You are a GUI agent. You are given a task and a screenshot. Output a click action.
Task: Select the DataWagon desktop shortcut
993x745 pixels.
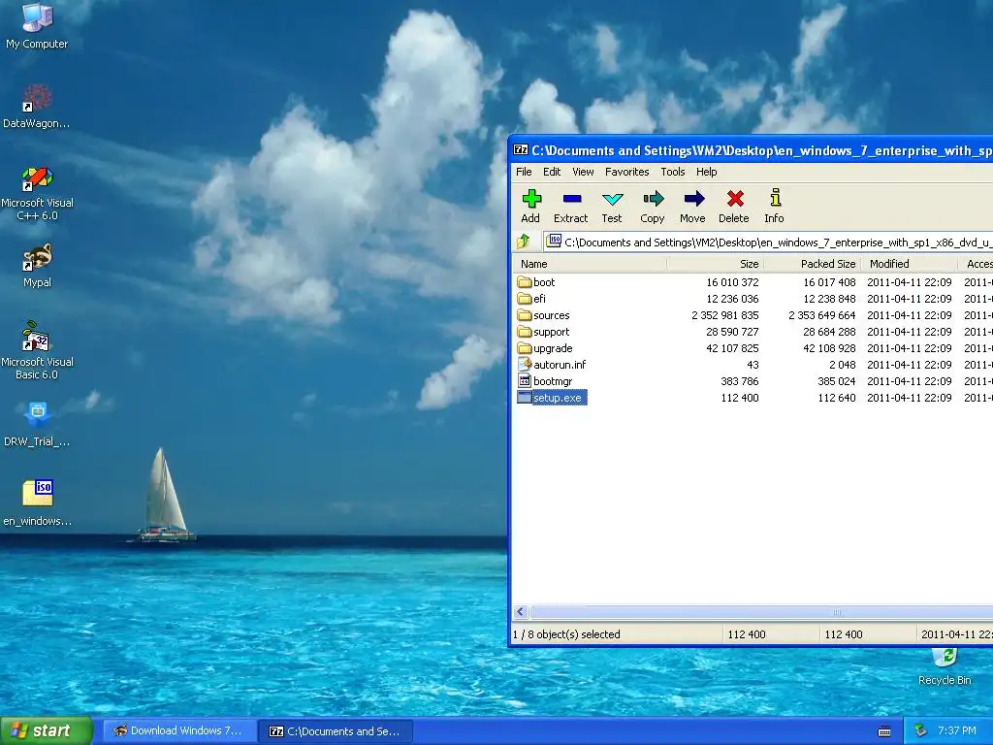(x=37, y=107)
